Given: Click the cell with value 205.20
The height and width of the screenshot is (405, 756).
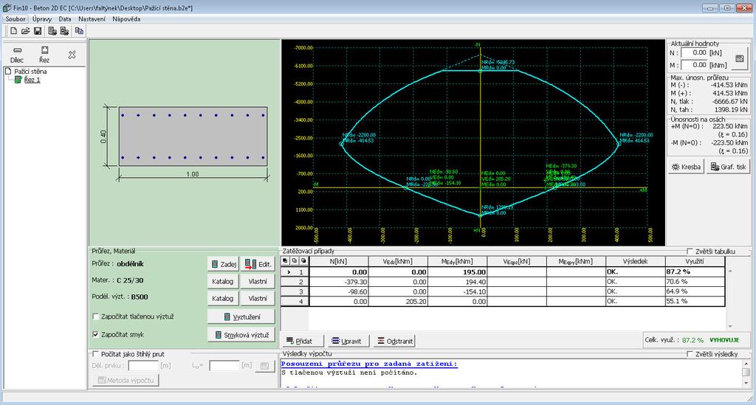Looking at the screenshot, I should tap(398, 302).
